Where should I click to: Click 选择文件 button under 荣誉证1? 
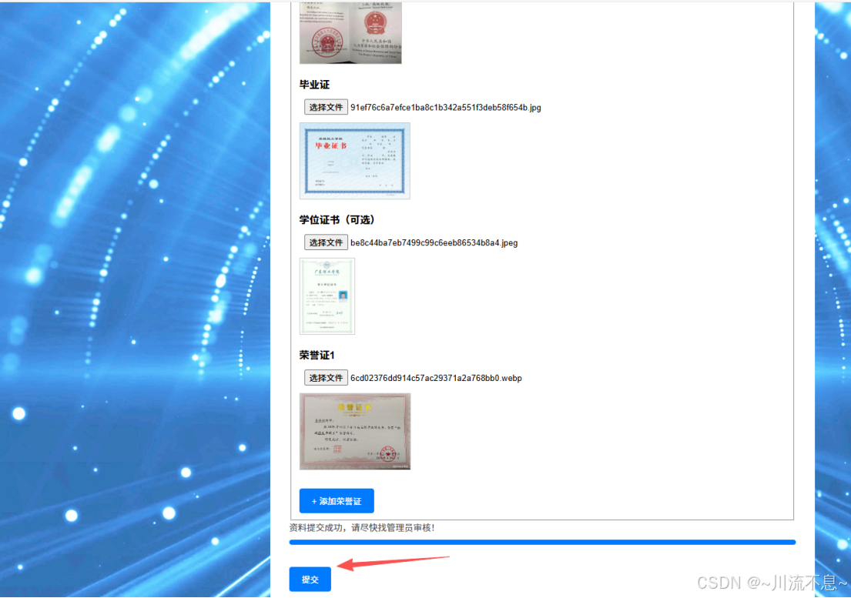click(x=326, y=377)
